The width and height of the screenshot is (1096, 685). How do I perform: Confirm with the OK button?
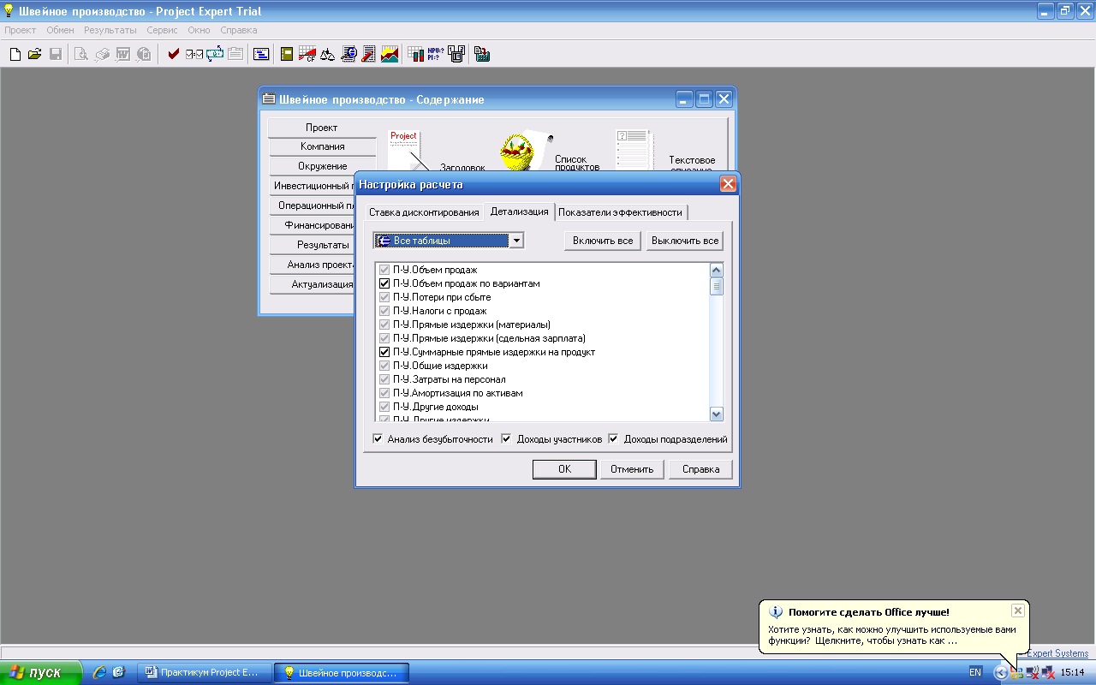point(564,469)
